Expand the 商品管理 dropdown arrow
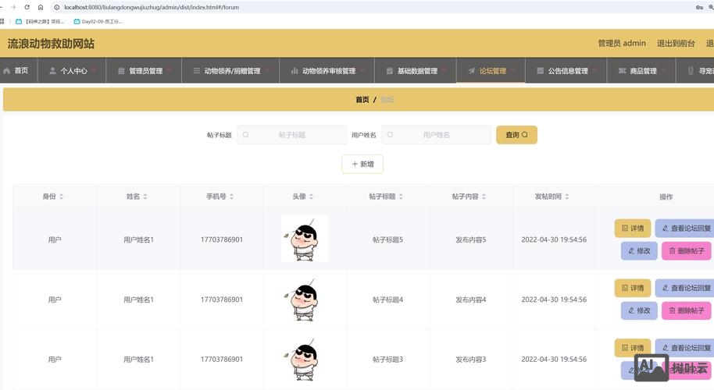This screenshot has width=714, height=390. pos(663,70)
